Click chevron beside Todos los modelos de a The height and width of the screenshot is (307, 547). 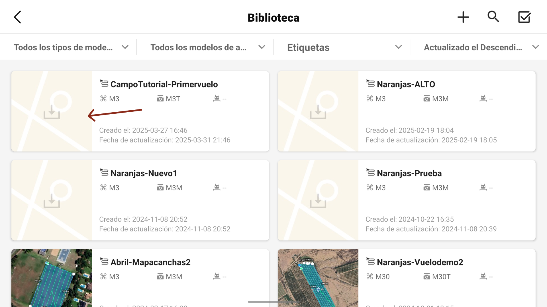pyautogui.click(x=262, y=47)
